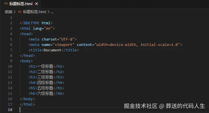Click the meta charset="UTF-8" line
The image size is (209, 113).
(52, 39)
